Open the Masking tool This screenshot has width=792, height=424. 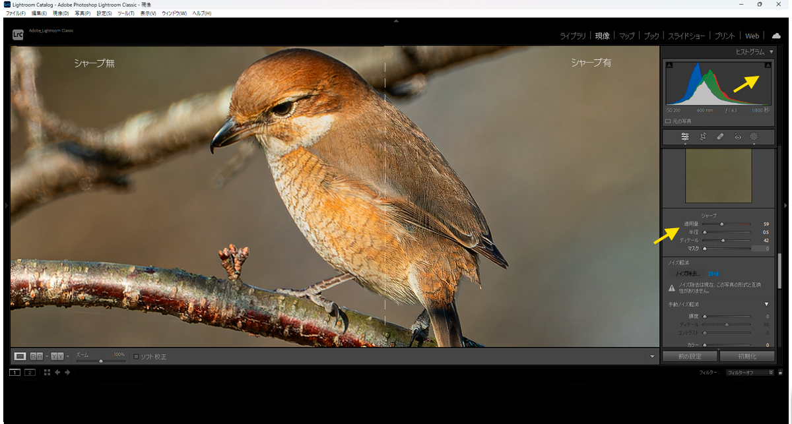(754, 136)
